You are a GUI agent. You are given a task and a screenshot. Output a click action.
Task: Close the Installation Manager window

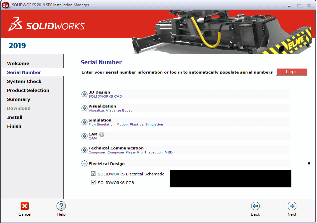tap(309, 6)
